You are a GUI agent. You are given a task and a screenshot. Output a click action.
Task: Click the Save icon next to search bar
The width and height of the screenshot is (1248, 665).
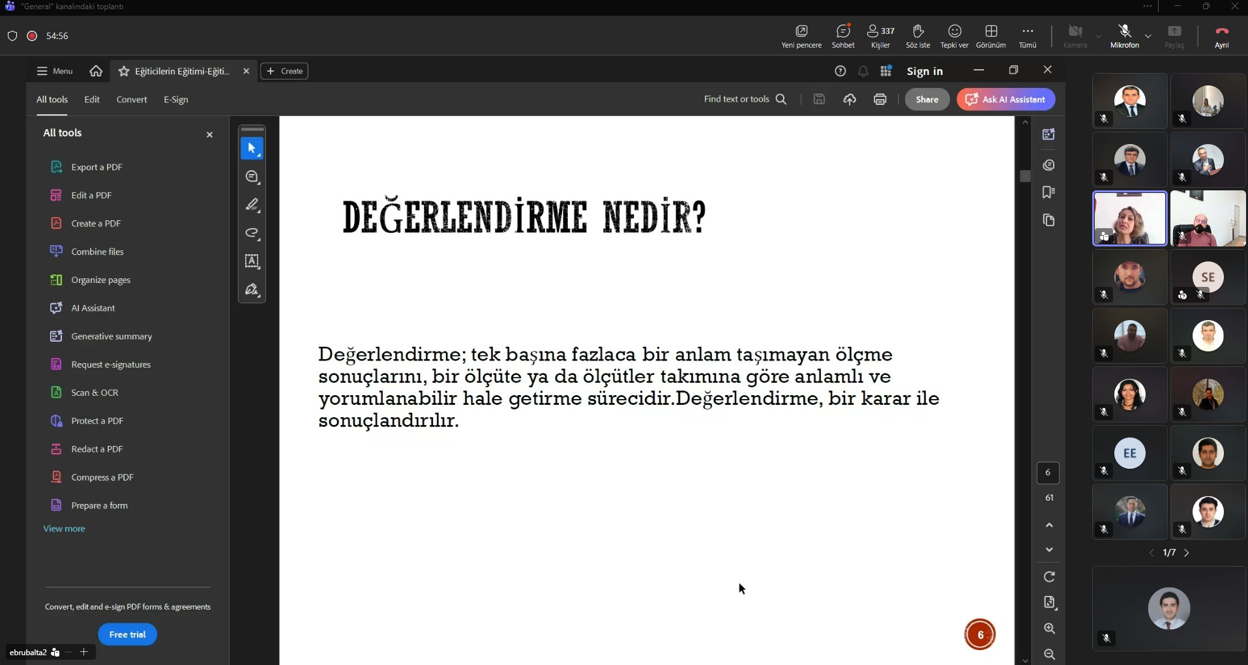pos(818,99)
